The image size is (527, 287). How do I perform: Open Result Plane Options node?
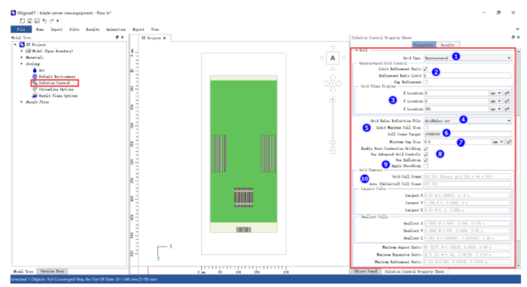tap(57, 95)
